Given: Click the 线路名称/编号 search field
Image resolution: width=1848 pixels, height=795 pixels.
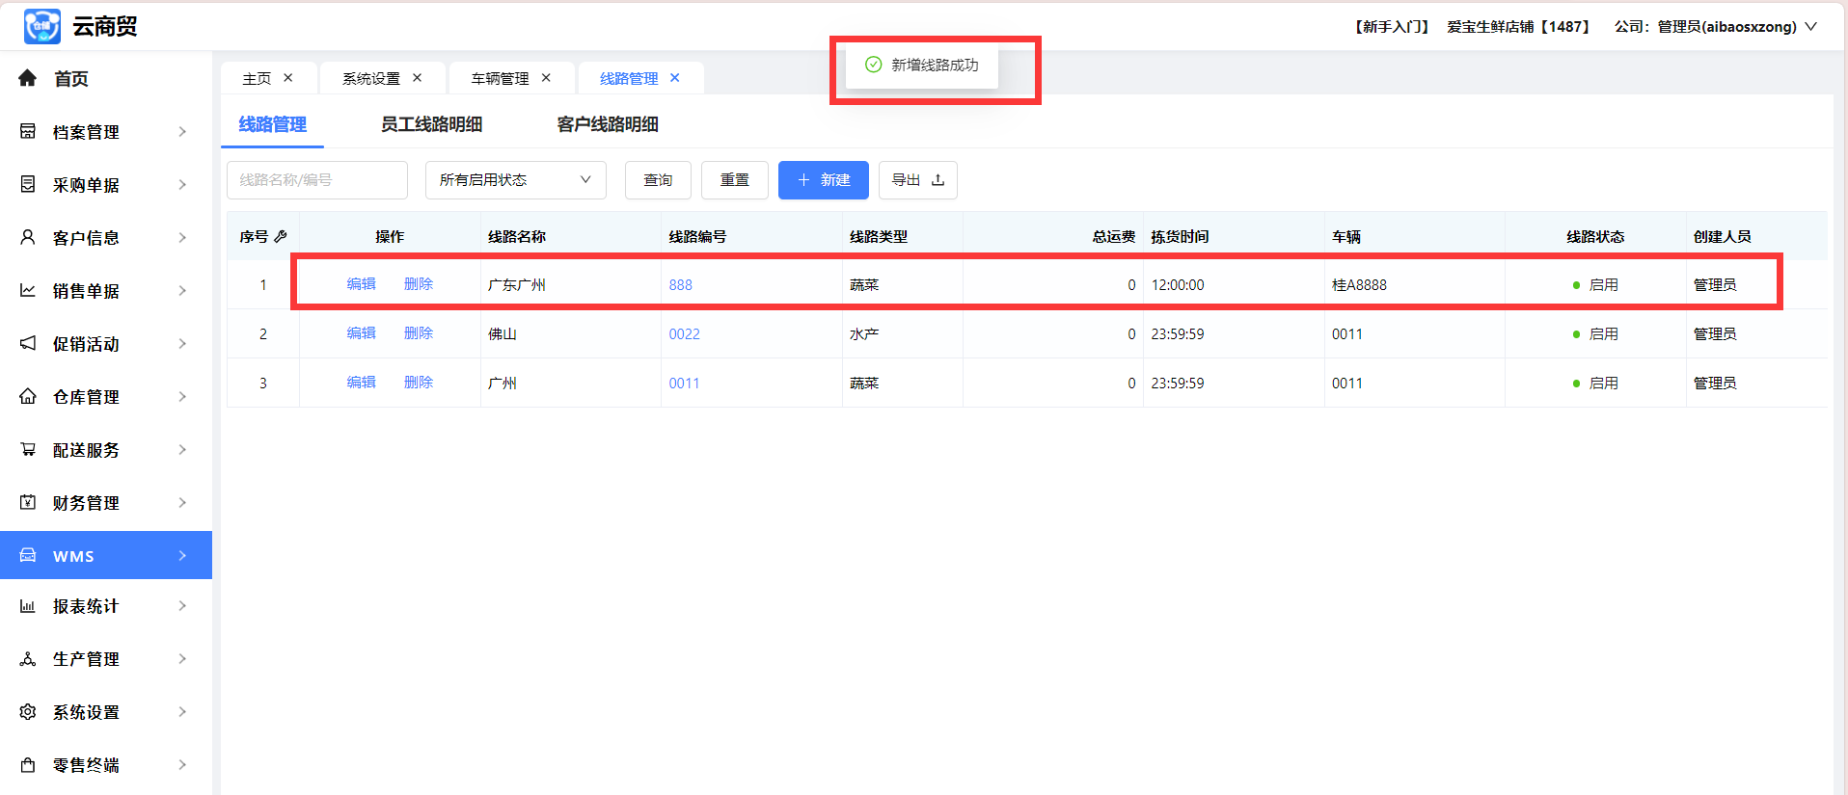Looking at the screenshot, I should (317, 180).
